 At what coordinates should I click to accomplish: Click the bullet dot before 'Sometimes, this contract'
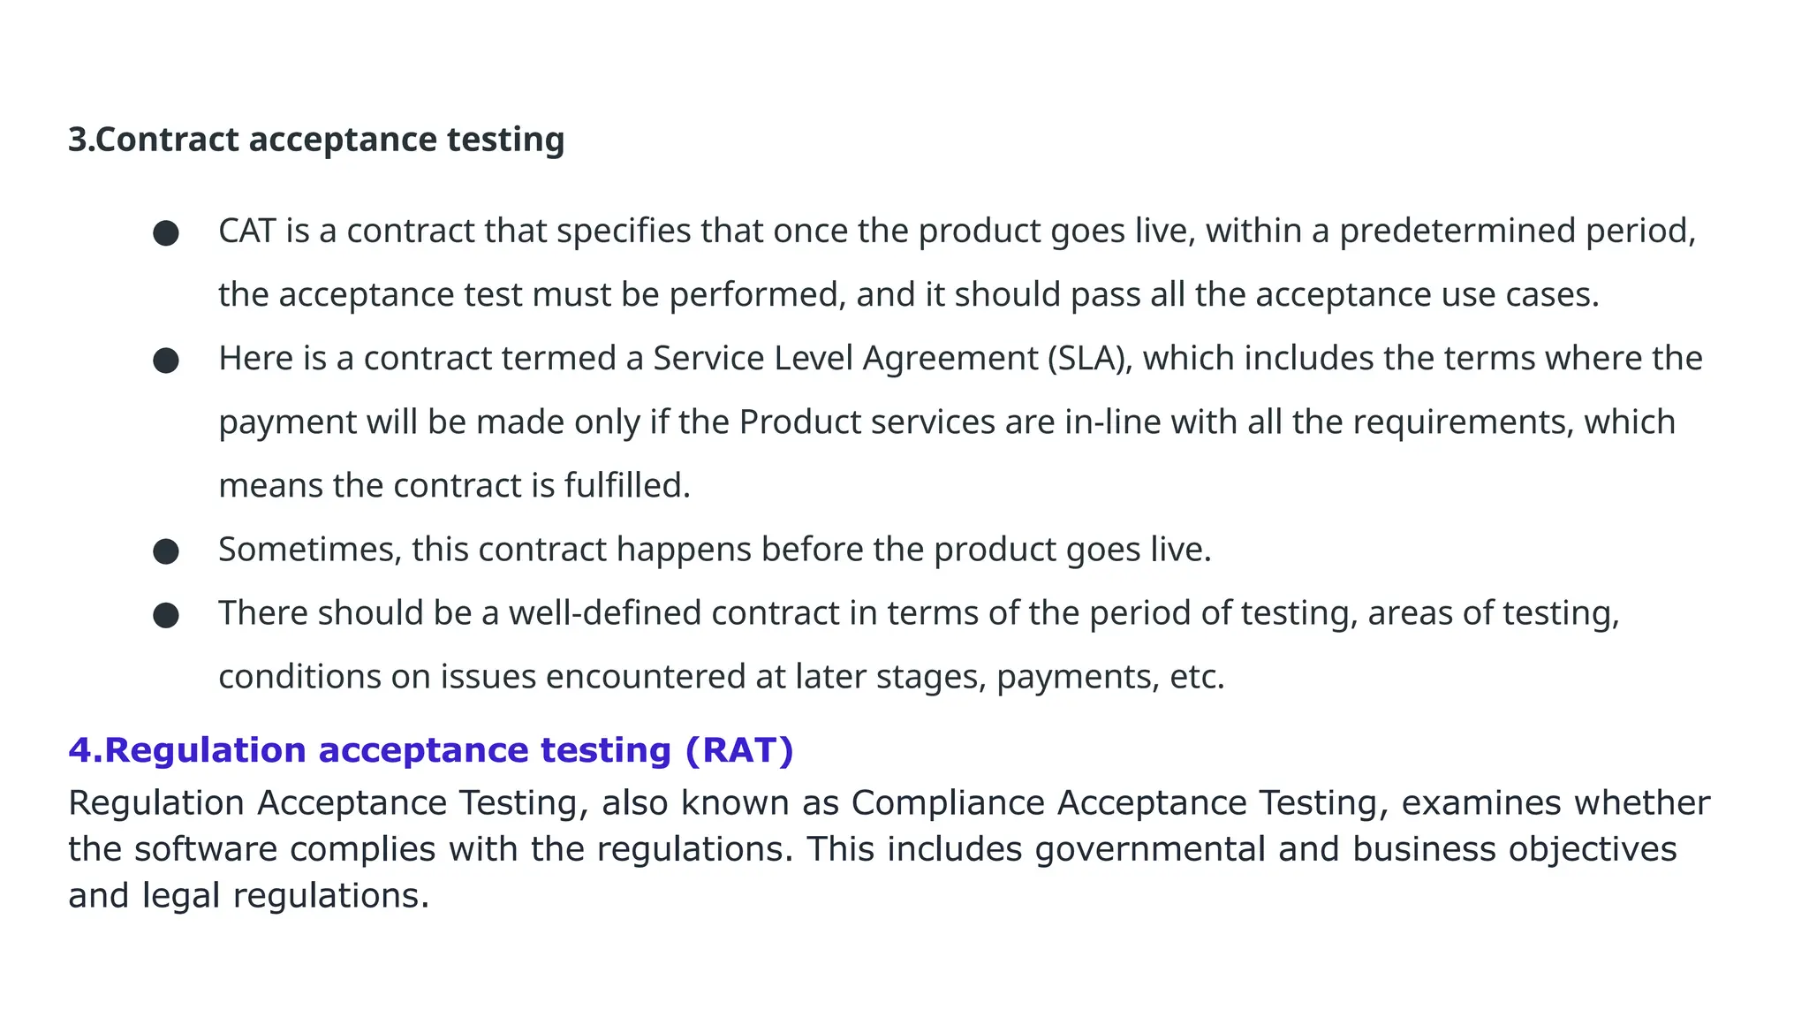coord(166,551)
